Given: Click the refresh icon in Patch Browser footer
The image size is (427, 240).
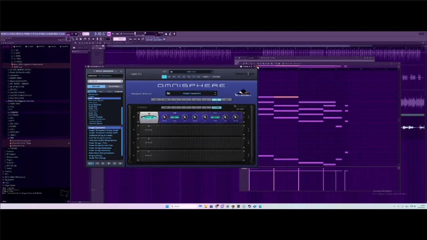Looking at the screenshot, I should (x=114, y=163).
